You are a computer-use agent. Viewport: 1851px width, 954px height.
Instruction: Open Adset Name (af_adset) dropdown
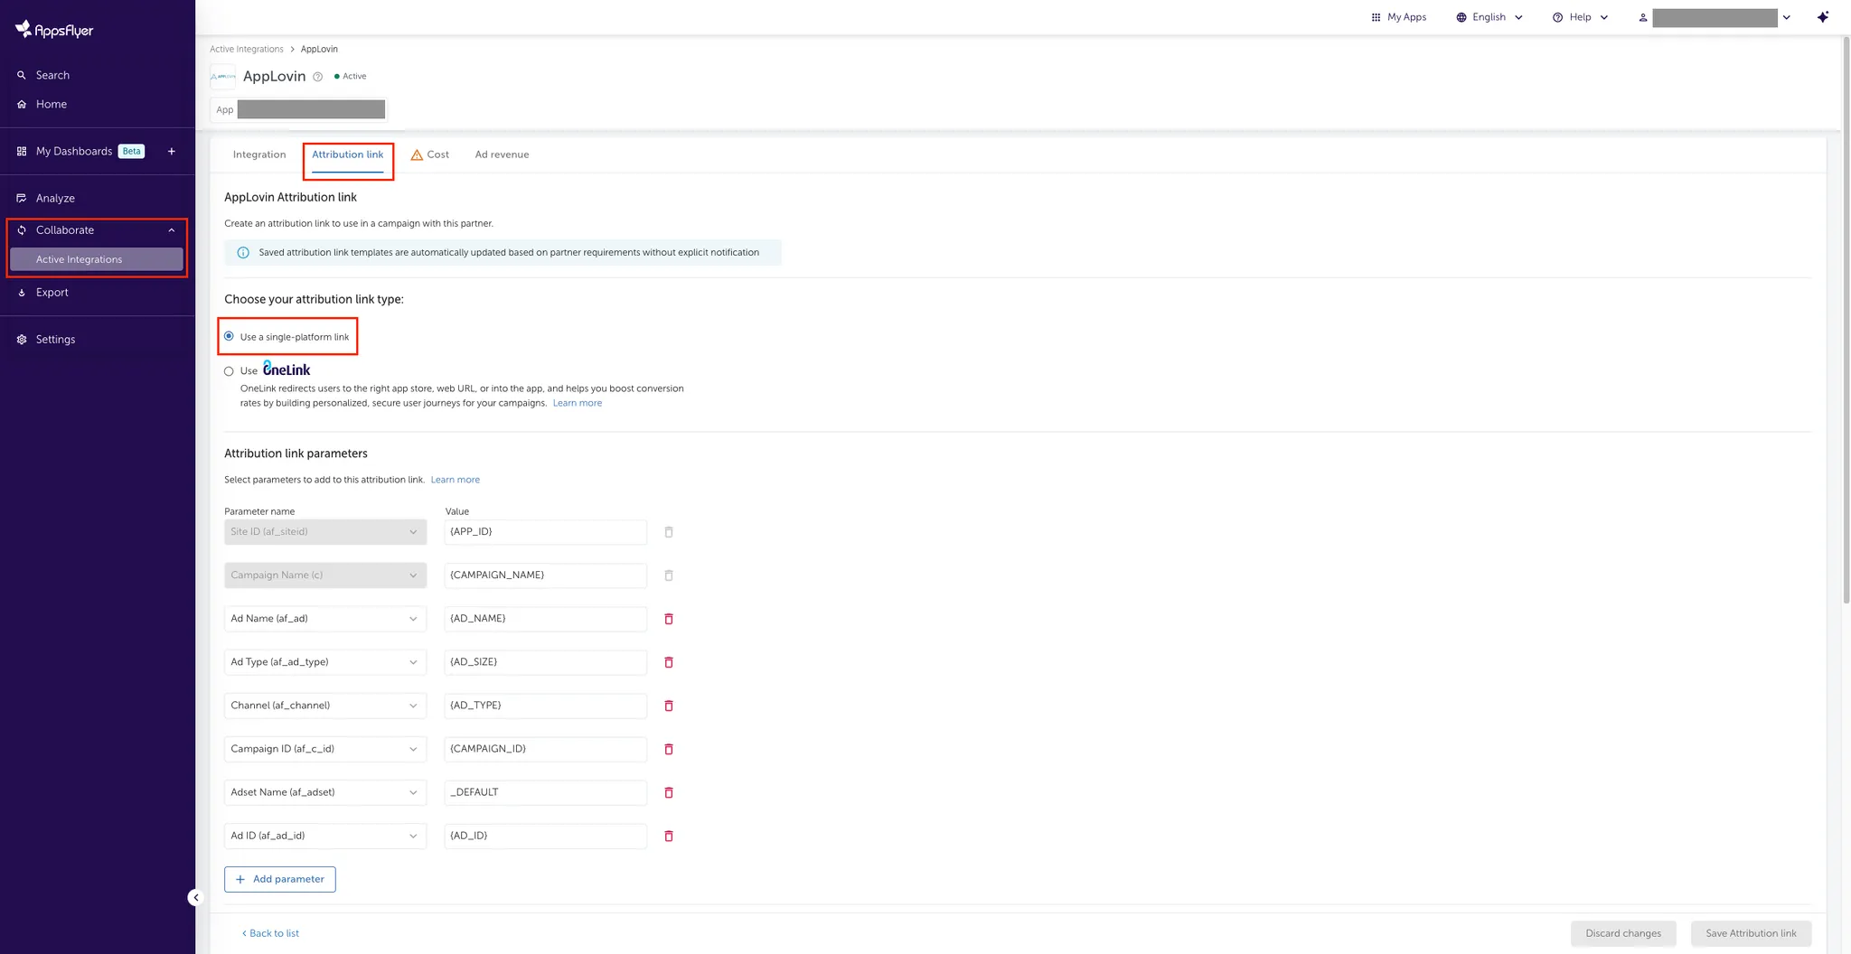[324, 791]
